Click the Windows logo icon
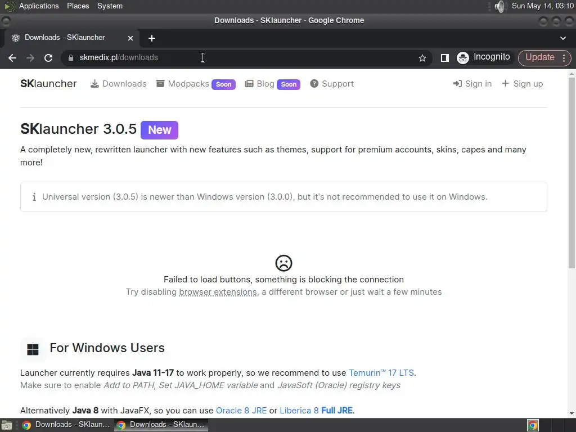The image size is (576, 432). click(x=33, y=349)
